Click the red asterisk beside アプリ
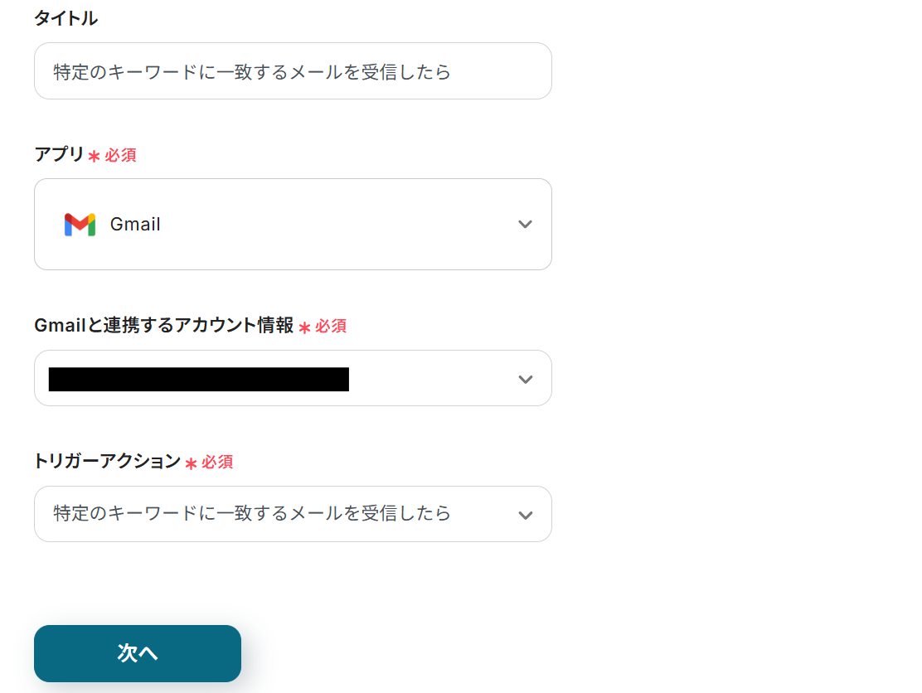The width and height of the screenshot is (922, 693). 95,156
